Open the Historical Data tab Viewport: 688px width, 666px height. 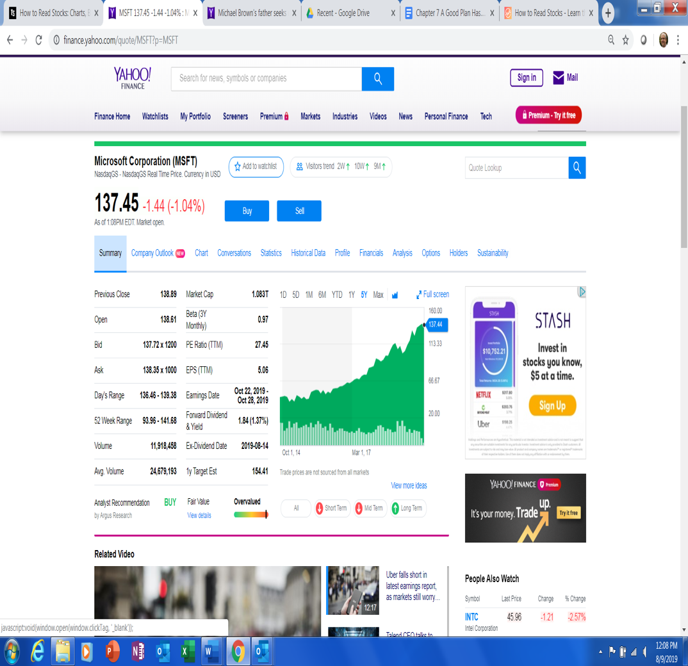pyautogui.click(x=308, y=253)
